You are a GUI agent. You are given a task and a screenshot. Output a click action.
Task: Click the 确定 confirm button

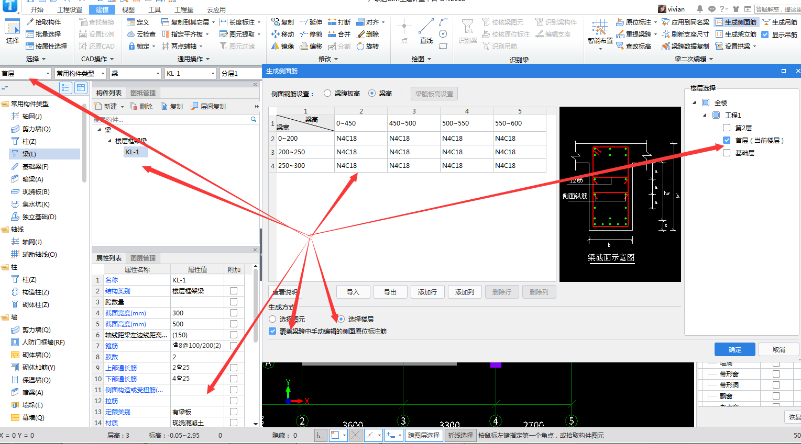pyautogui.click(x=734, y=349)
